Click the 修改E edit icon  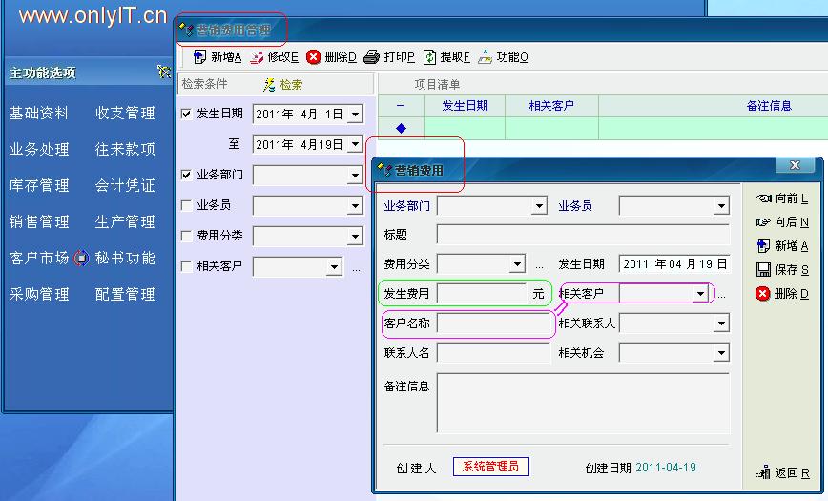pyautogui.click(x=257, y=57)
